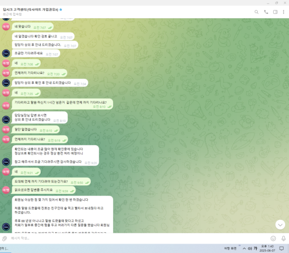Open the Windows notification center icon
The width and height of the screenshot is (289, 253).
281,248
